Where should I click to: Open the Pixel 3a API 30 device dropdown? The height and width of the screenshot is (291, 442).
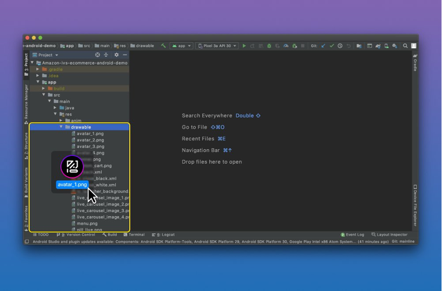(217, 46)
